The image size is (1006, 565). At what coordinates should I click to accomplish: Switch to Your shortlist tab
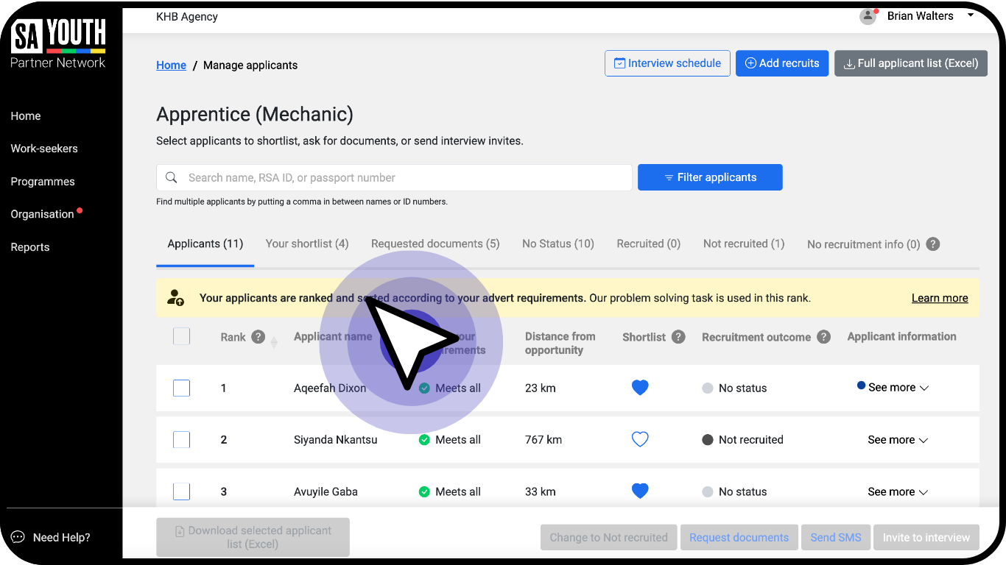[x=306, y=244]
